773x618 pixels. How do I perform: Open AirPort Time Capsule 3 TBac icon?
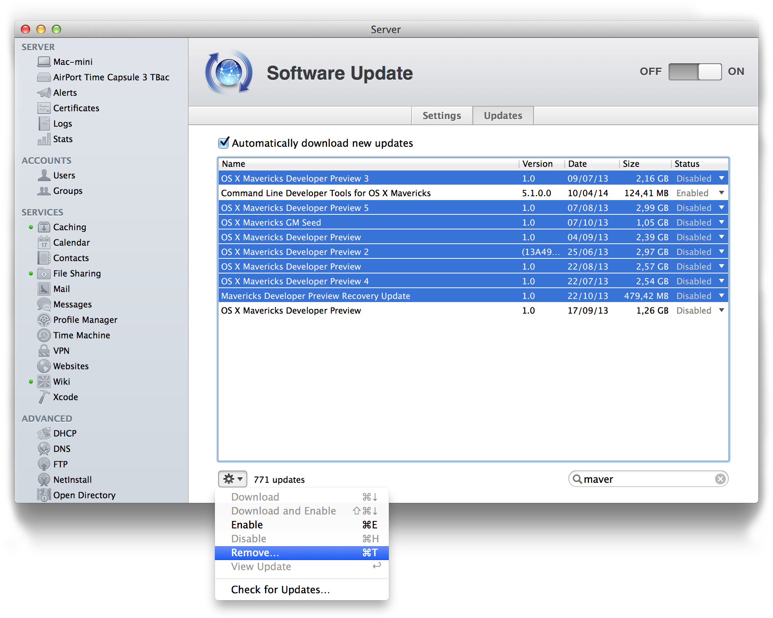(44, 77)
